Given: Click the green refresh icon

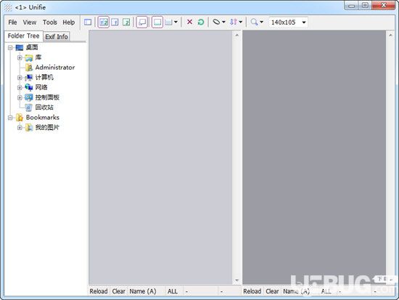Looking at the screenshot, I should (201, 23).
